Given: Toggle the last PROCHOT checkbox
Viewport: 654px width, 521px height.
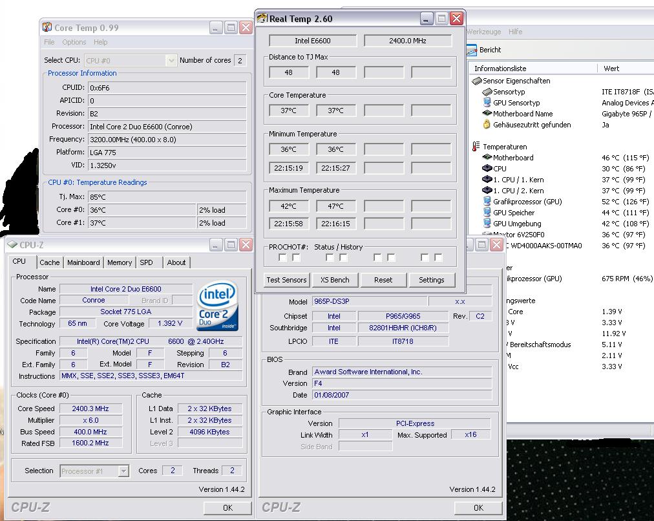Looking at the screenshot, I should pyautogui.click(x=438, y=257).
